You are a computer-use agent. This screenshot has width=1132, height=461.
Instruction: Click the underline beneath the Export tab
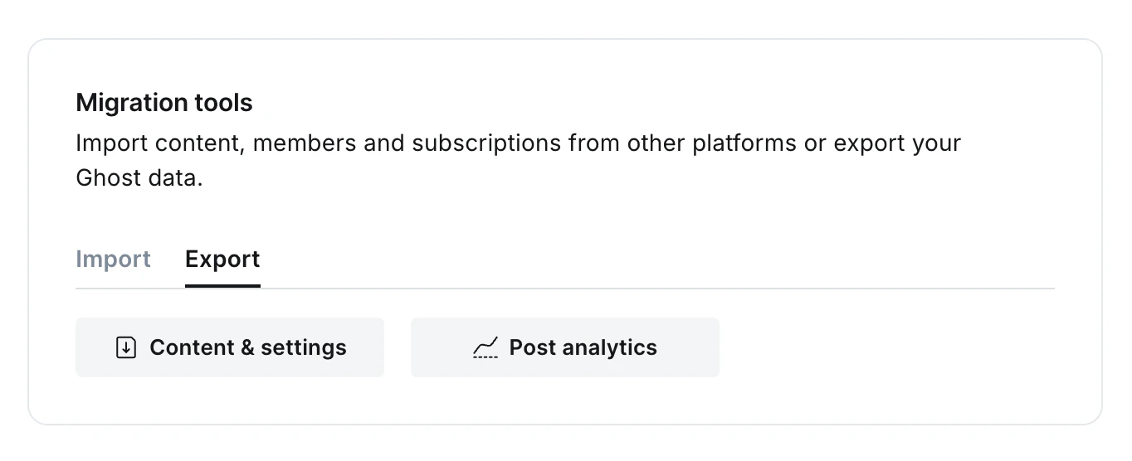click(222, 286)
